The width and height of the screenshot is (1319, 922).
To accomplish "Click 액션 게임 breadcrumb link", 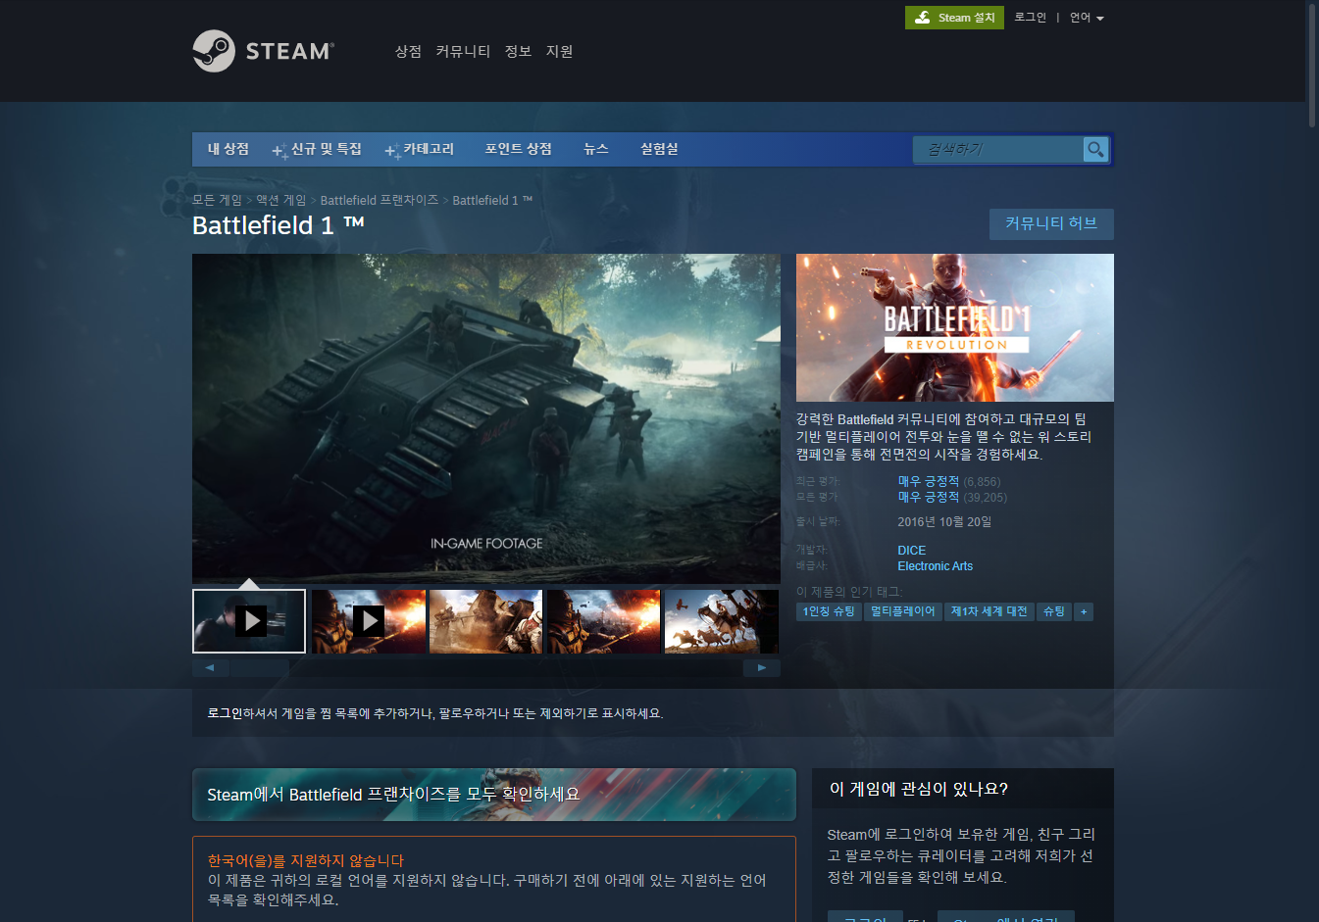I will [281, 200].
